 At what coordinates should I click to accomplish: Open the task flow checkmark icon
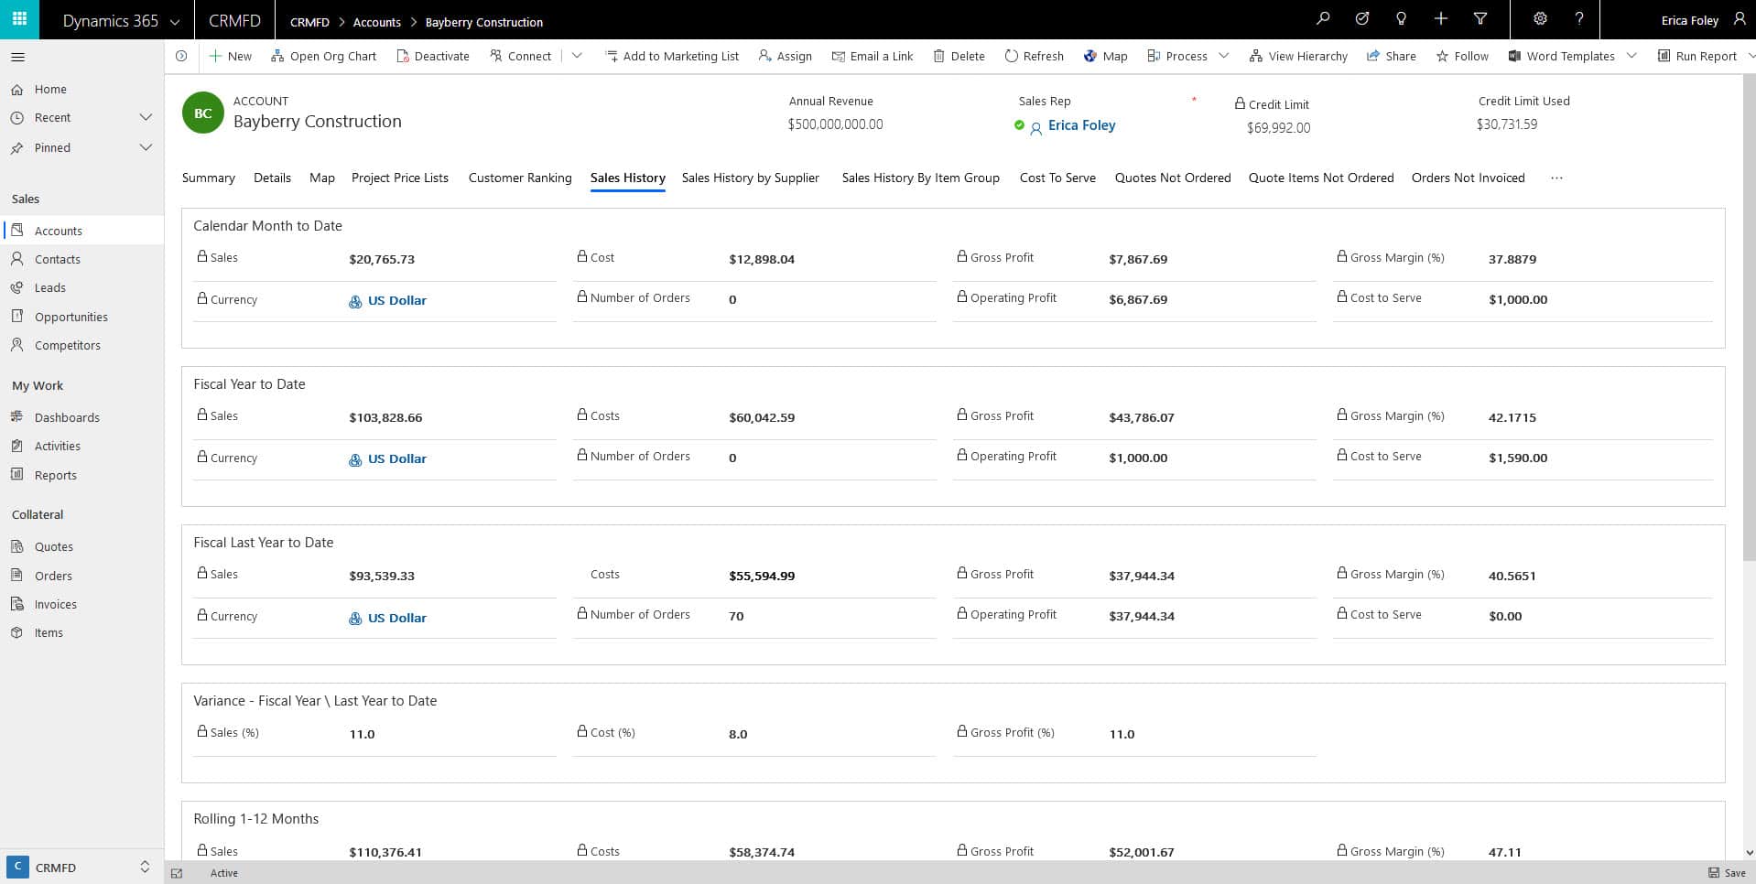[1362, 19]
